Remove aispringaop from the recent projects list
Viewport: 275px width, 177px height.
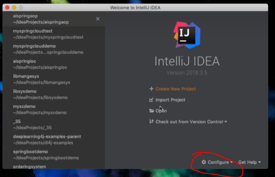[98, 19]
